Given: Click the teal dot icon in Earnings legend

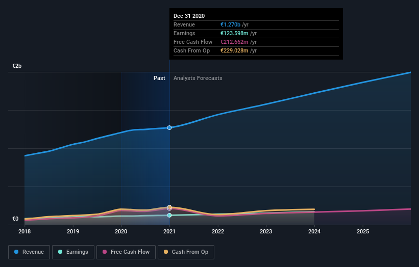Looking at the screenshot, I should coord(60,252).
